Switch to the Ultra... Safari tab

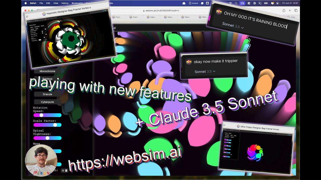point(203,17)
